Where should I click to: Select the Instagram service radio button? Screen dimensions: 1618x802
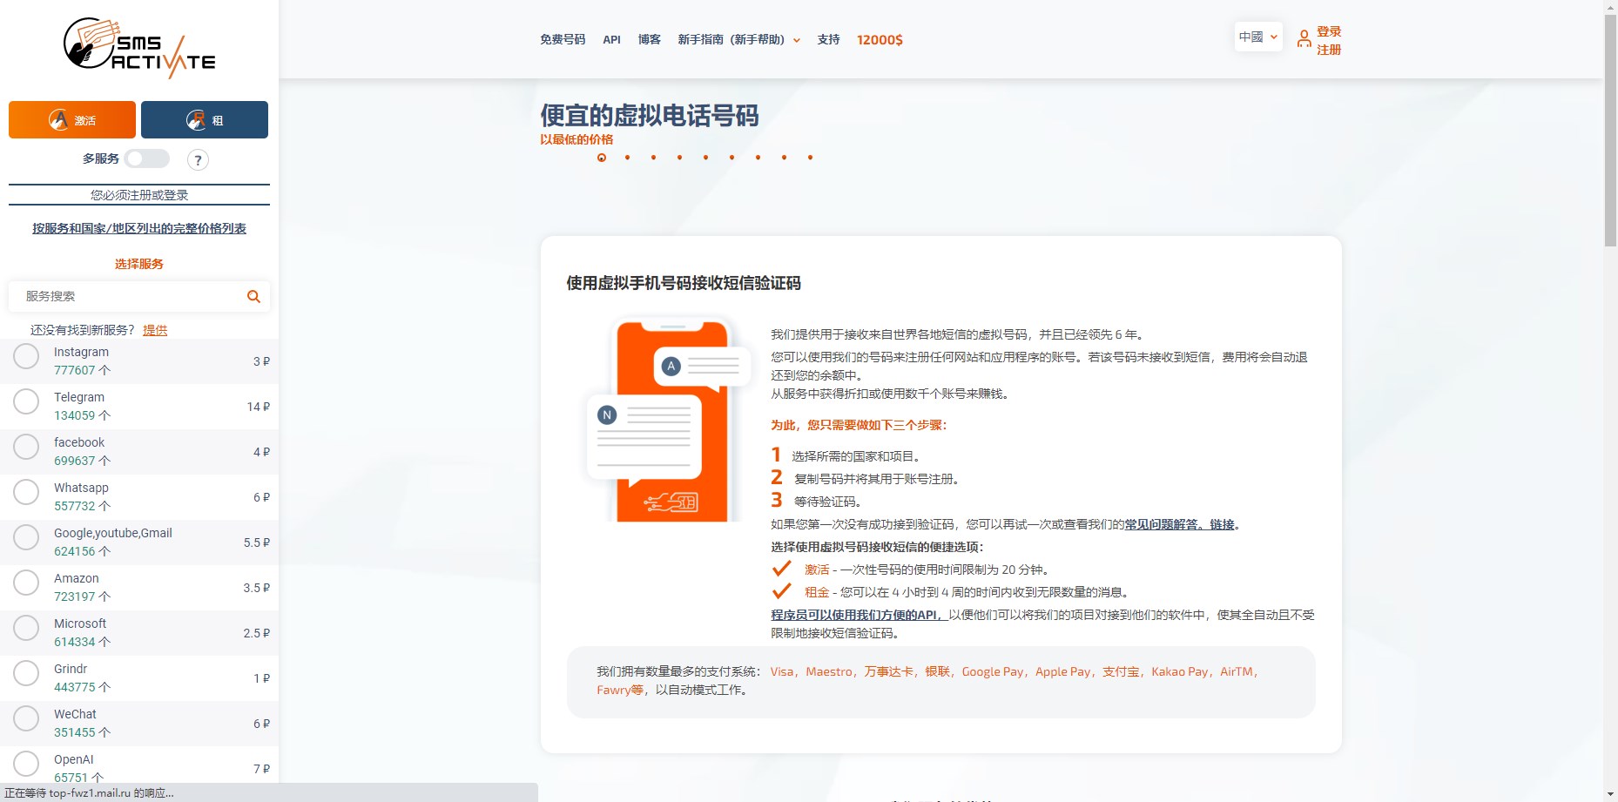coord(26,356)
